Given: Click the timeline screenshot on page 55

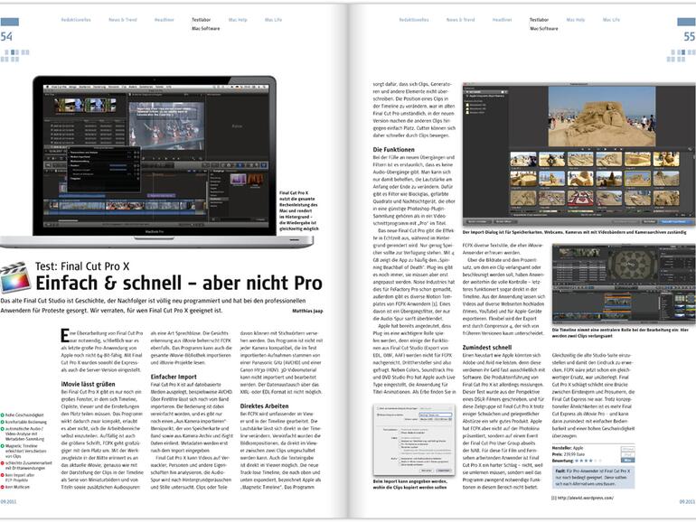Looking at the screenshot, I should click(x=624, y=284).
